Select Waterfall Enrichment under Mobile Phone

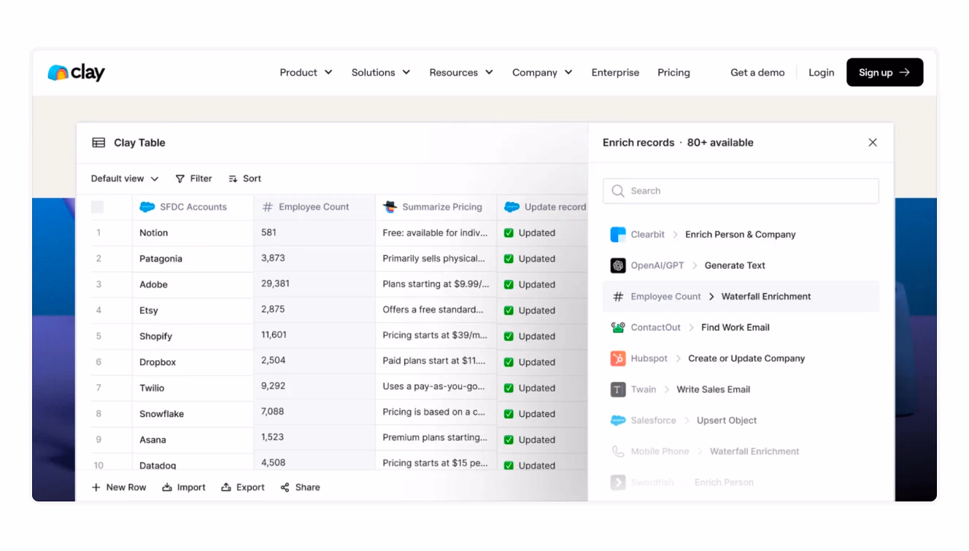coord(754,451)
